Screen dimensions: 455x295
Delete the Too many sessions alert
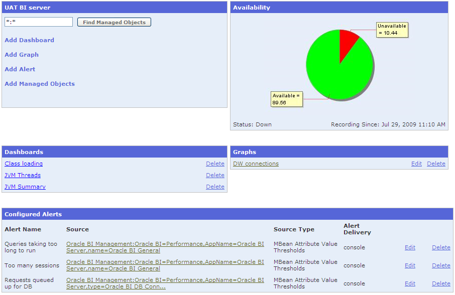(441, 265)
